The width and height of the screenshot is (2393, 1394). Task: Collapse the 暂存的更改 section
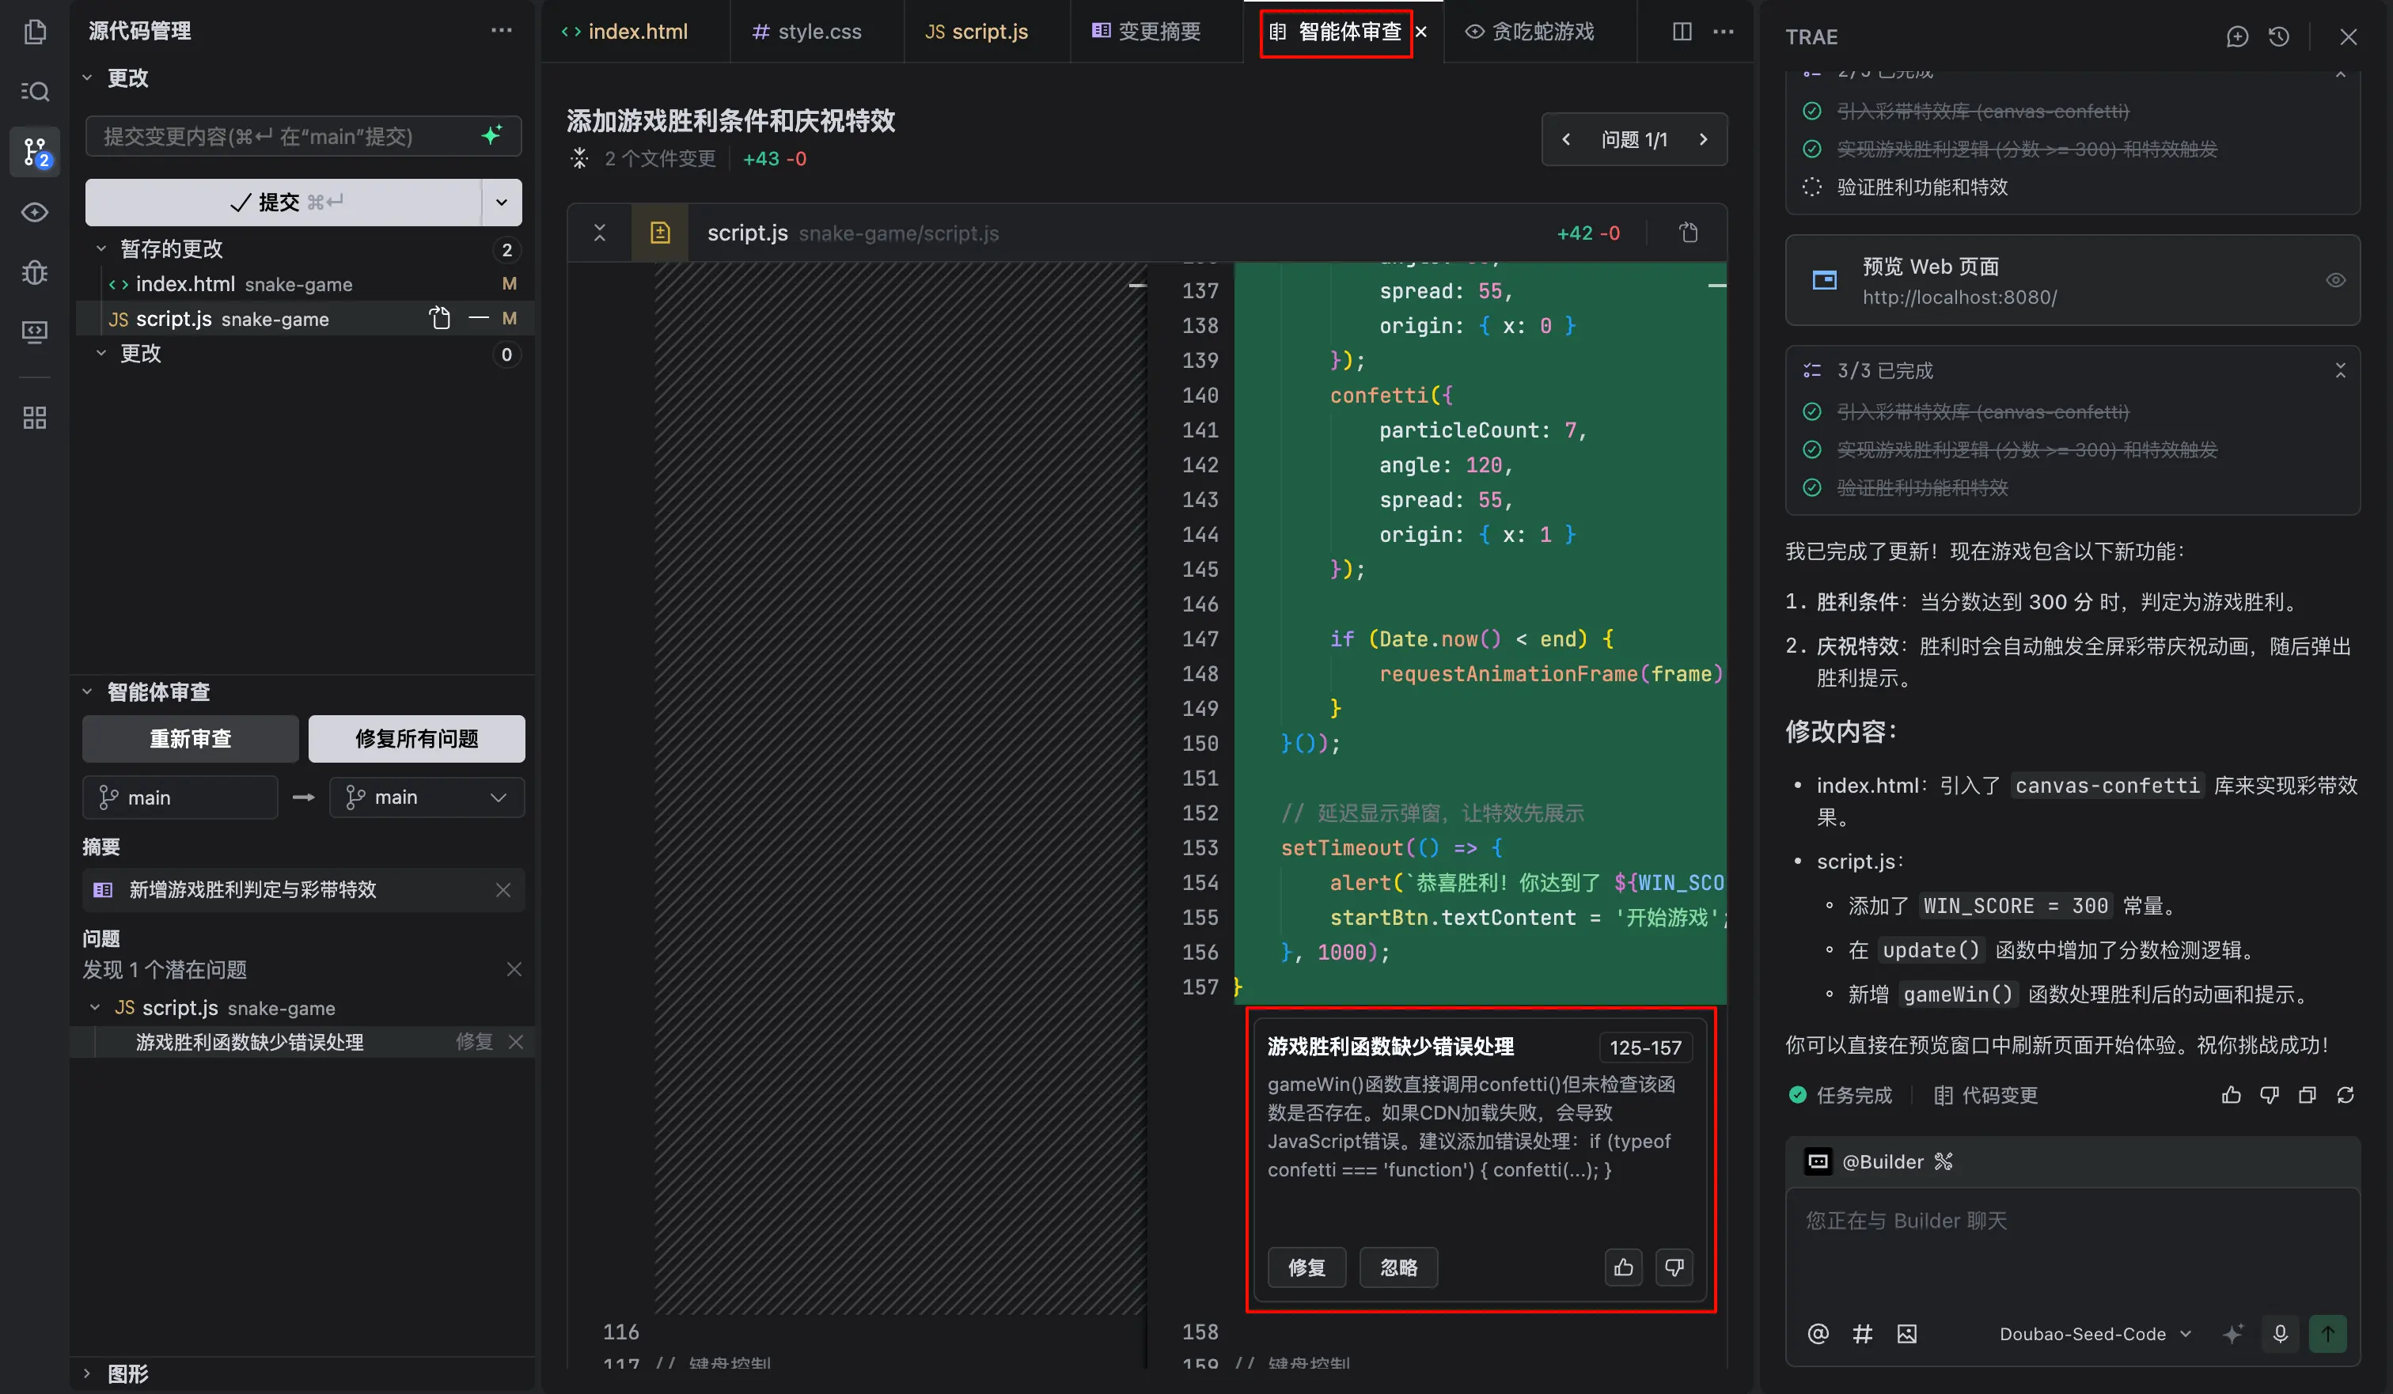pyautogui.click(x=101, y=248)
